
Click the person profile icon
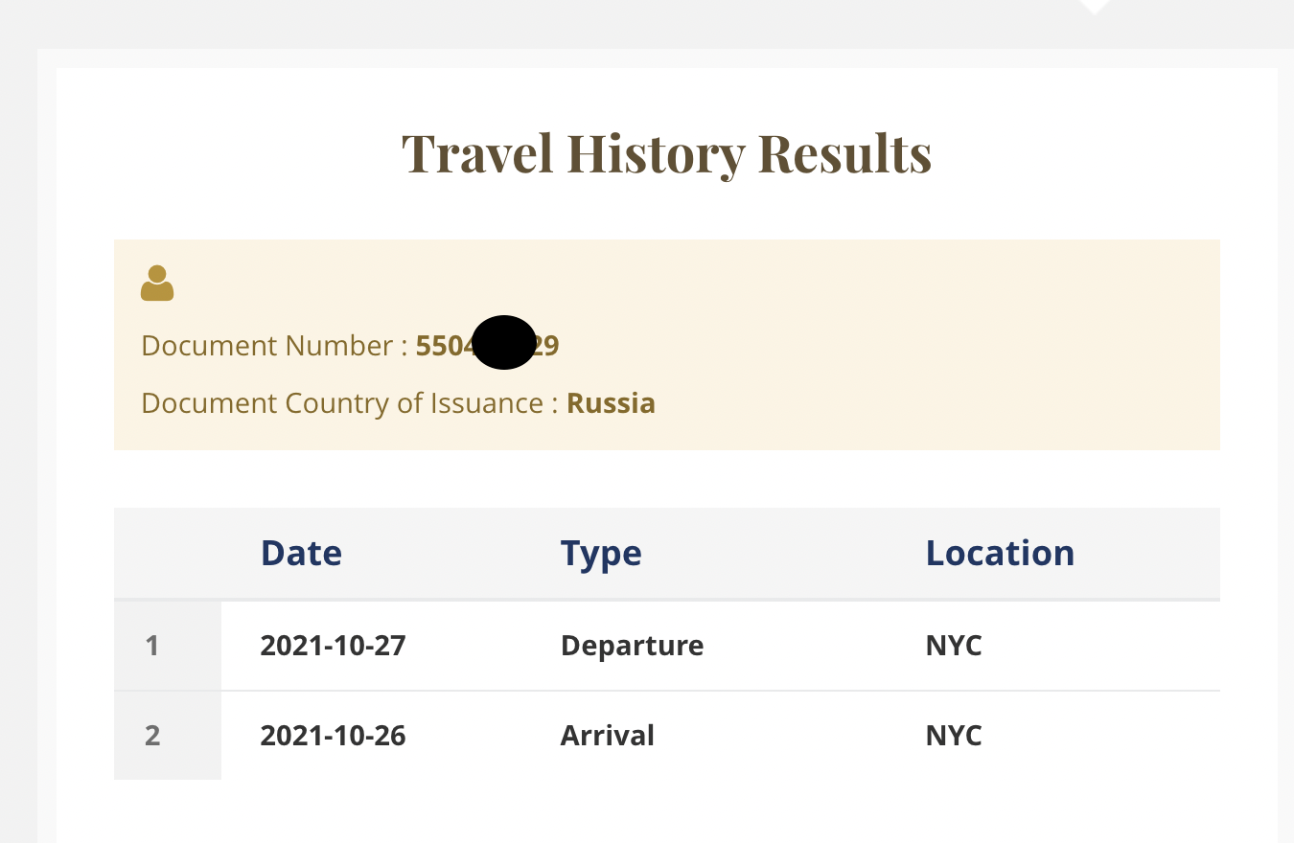coord(157,284)
